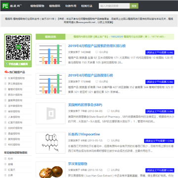The width and height of the screenshot is (178, 178).
Task: Open 白果 in the raw materials list
Action: (10, 175)
